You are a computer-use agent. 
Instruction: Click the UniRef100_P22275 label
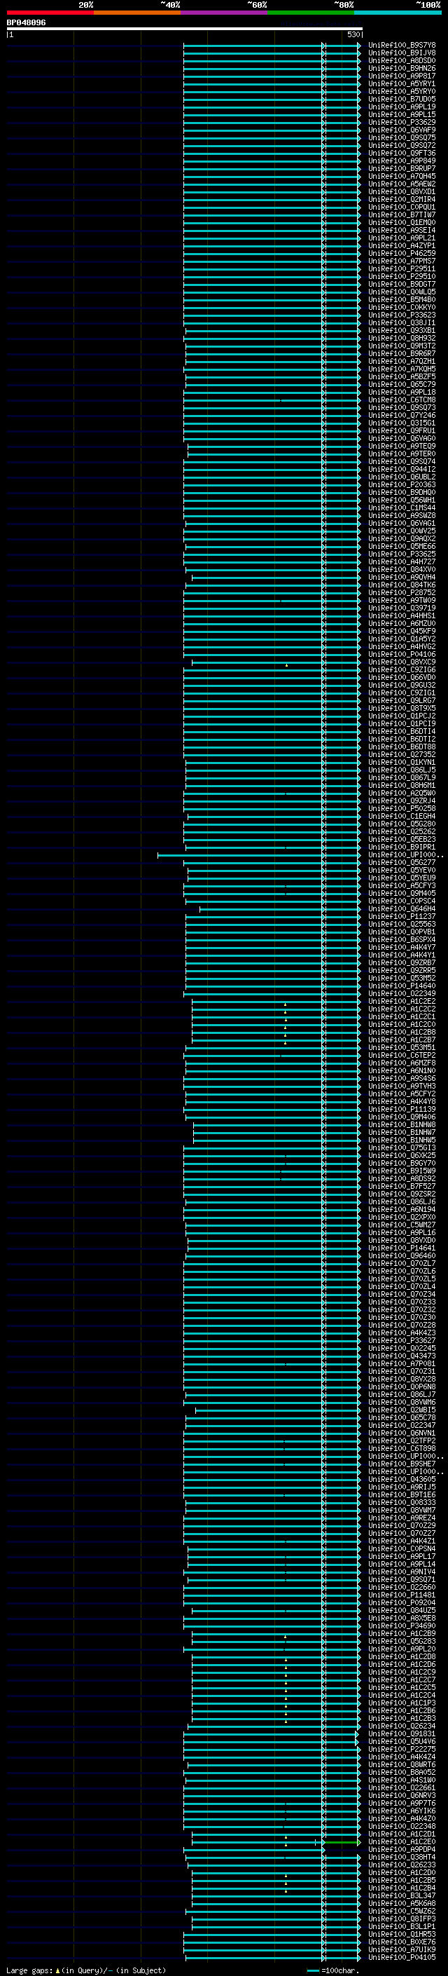(x=402, y=1749)
